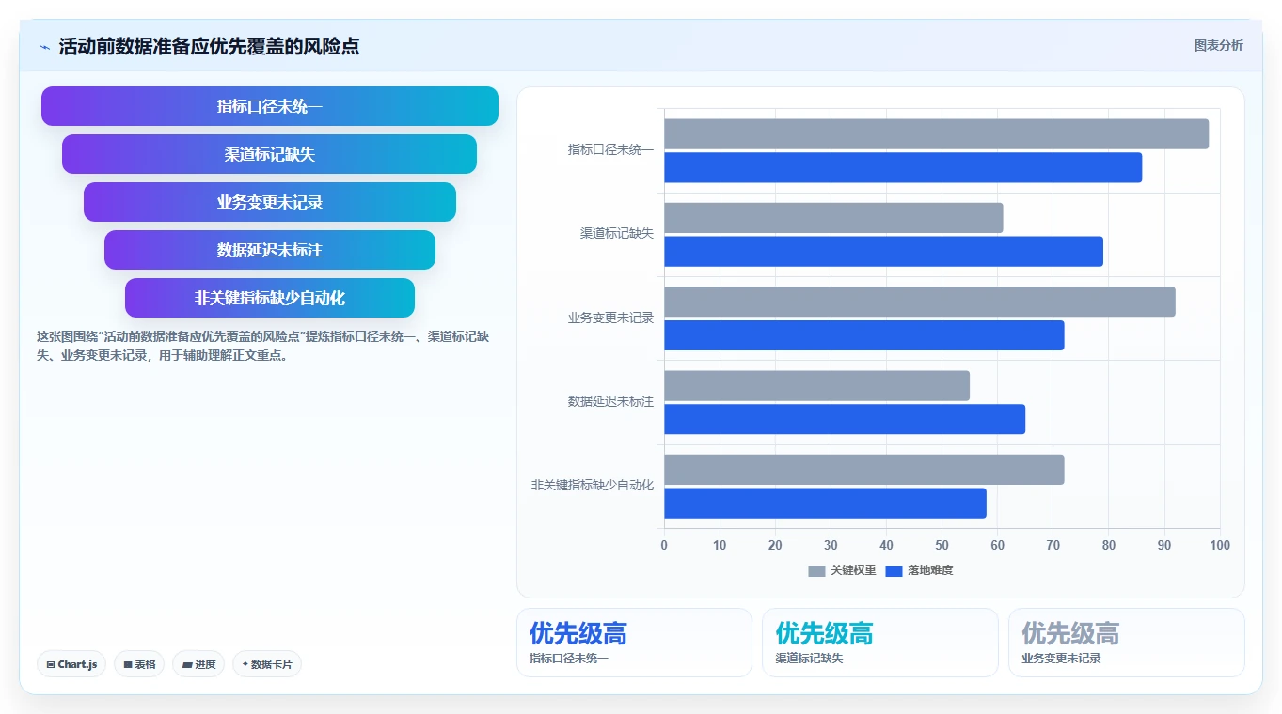Select the 业务变更未记录 funnel stage
The image size is (1282, 714).
[x=270, y=202]
